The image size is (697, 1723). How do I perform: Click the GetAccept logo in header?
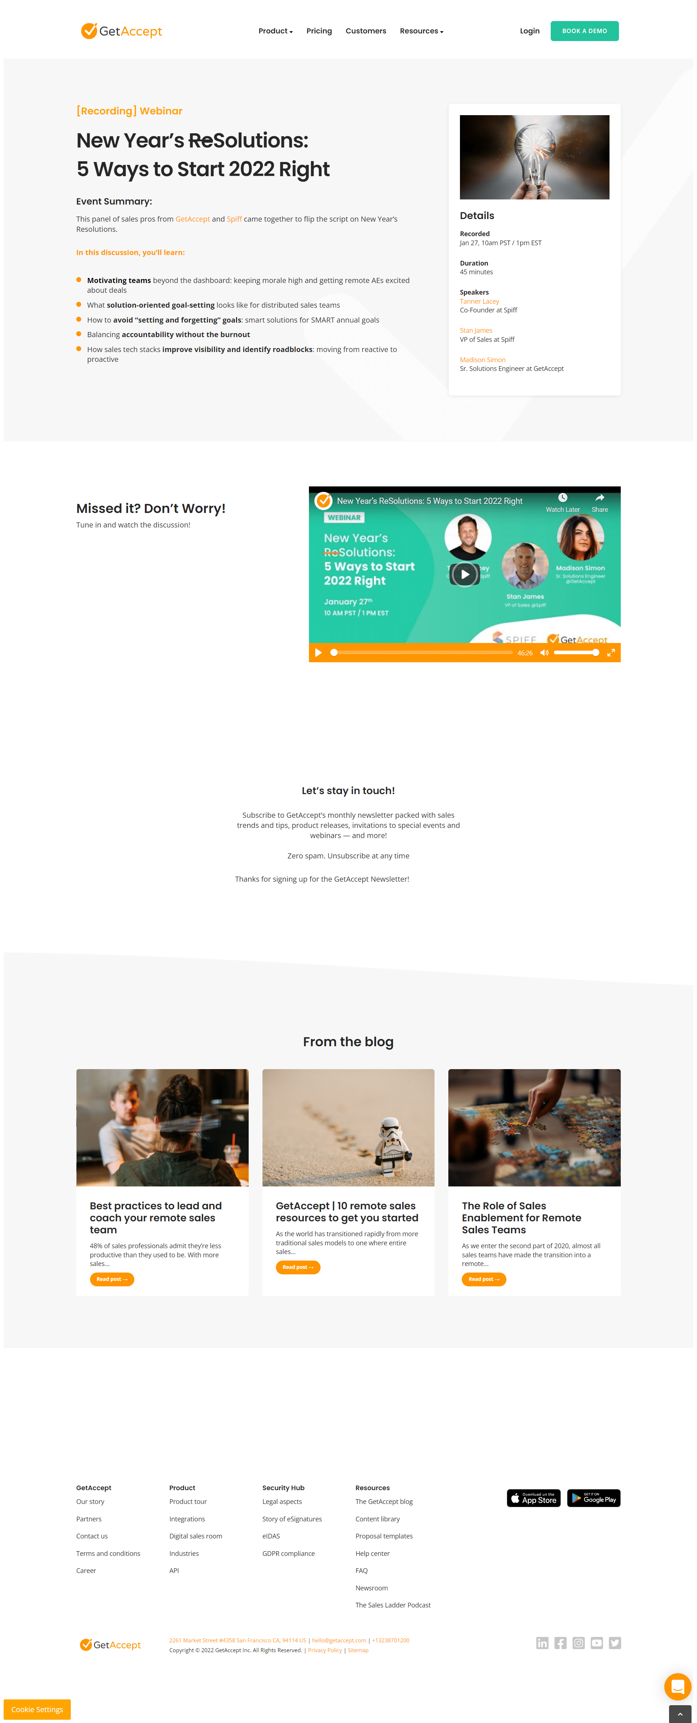pos(119,30)
